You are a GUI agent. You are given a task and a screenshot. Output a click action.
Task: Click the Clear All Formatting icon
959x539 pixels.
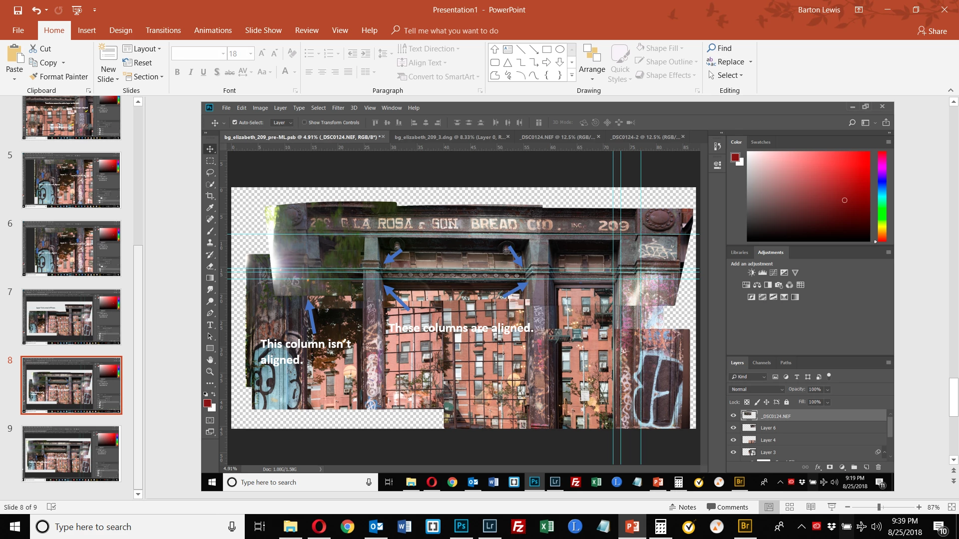point(292,53)
